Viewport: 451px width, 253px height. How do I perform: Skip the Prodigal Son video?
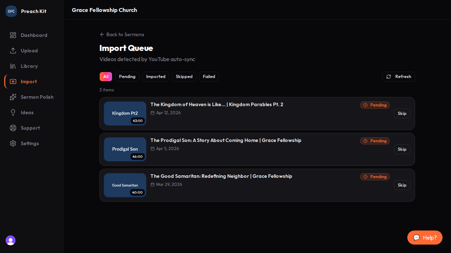coord(402,149)
